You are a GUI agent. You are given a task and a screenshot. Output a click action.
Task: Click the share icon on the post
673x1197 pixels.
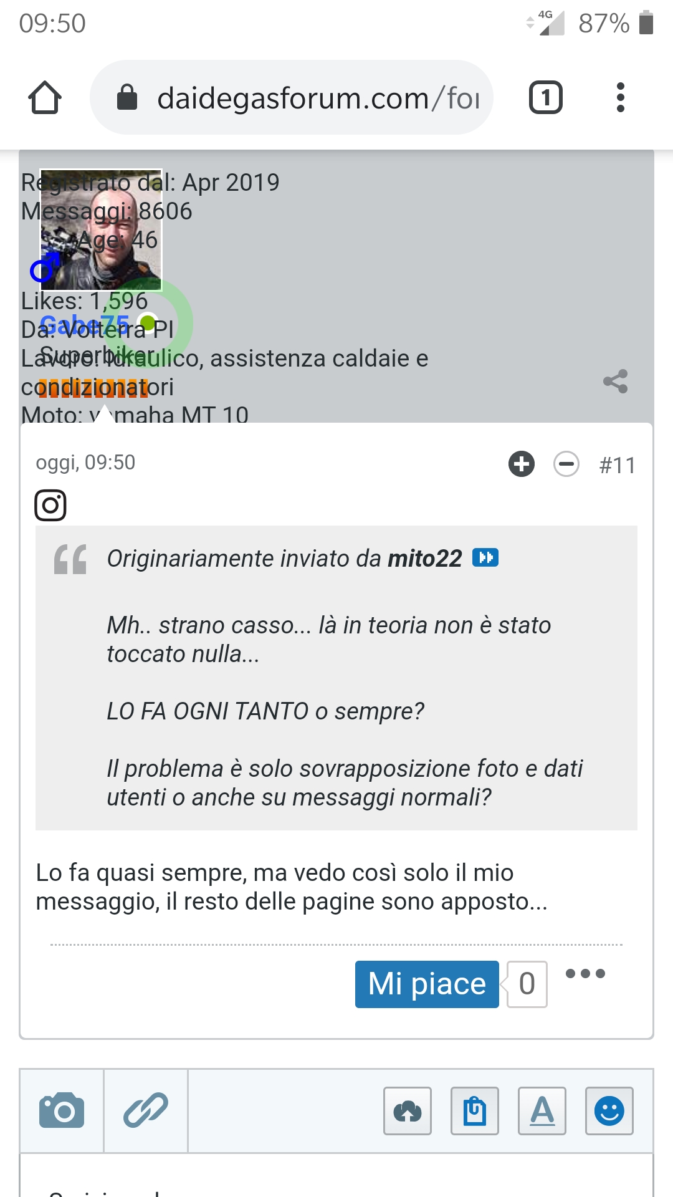[x=616, y=382]
